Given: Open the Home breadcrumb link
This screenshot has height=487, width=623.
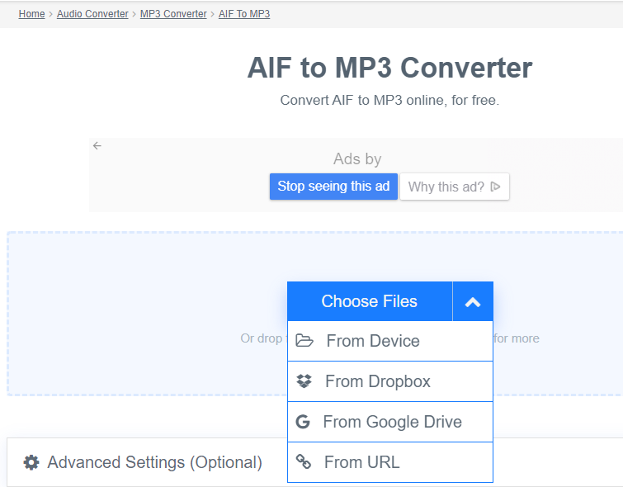Looking at the screenshot, I should 32,14.
